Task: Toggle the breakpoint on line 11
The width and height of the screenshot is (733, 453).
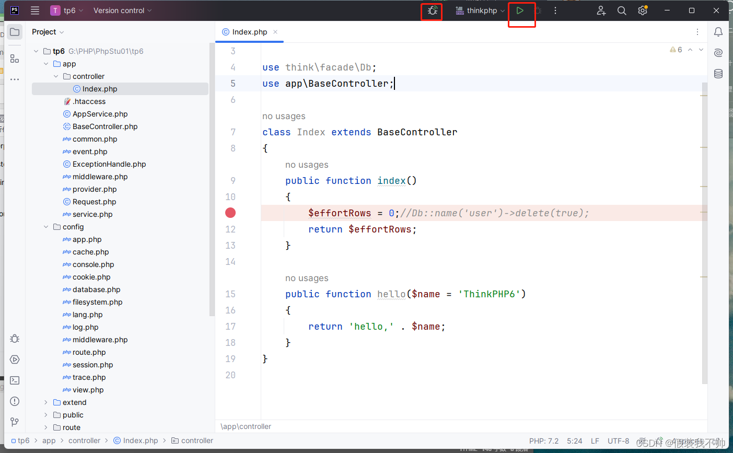Action: 230,213
